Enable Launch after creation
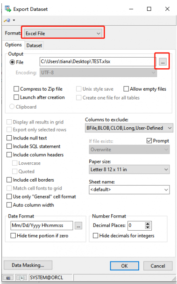177x284 pixels. point(16,97)
